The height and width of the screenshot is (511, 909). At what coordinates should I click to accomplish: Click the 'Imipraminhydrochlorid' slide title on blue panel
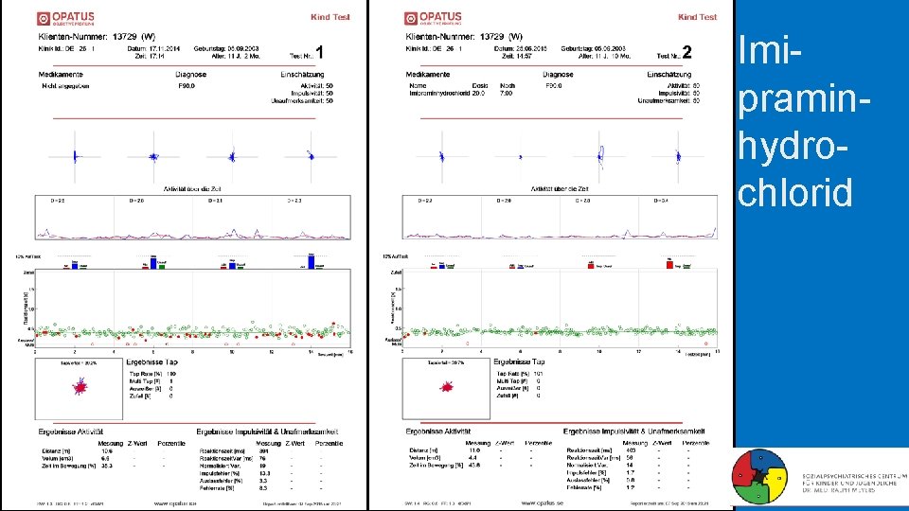tap(804, 120)
